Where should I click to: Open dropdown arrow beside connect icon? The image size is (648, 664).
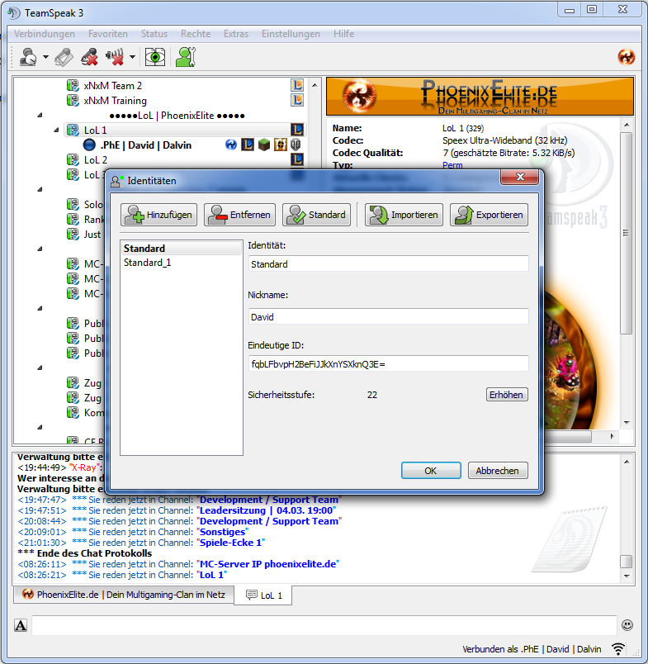coord(45,57)
